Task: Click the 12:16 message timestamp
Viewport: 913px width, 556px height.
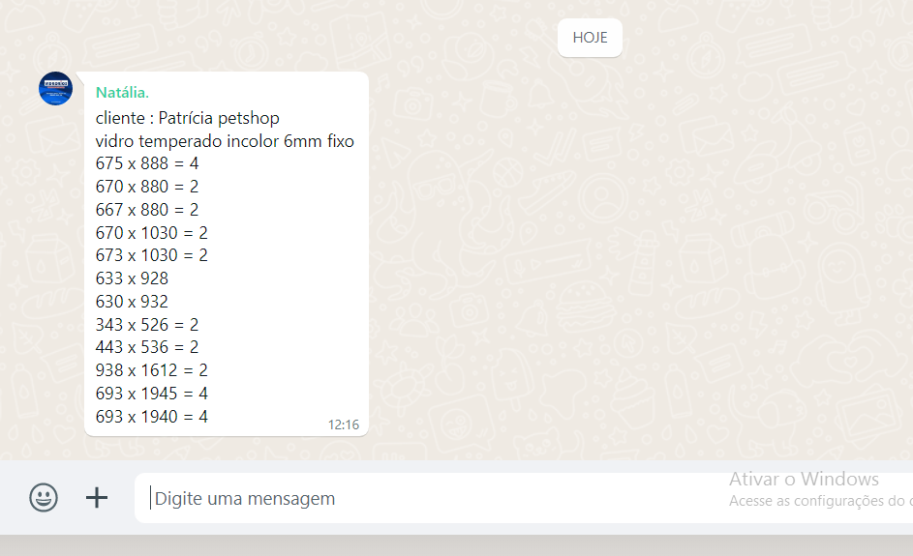Action: 344,425
